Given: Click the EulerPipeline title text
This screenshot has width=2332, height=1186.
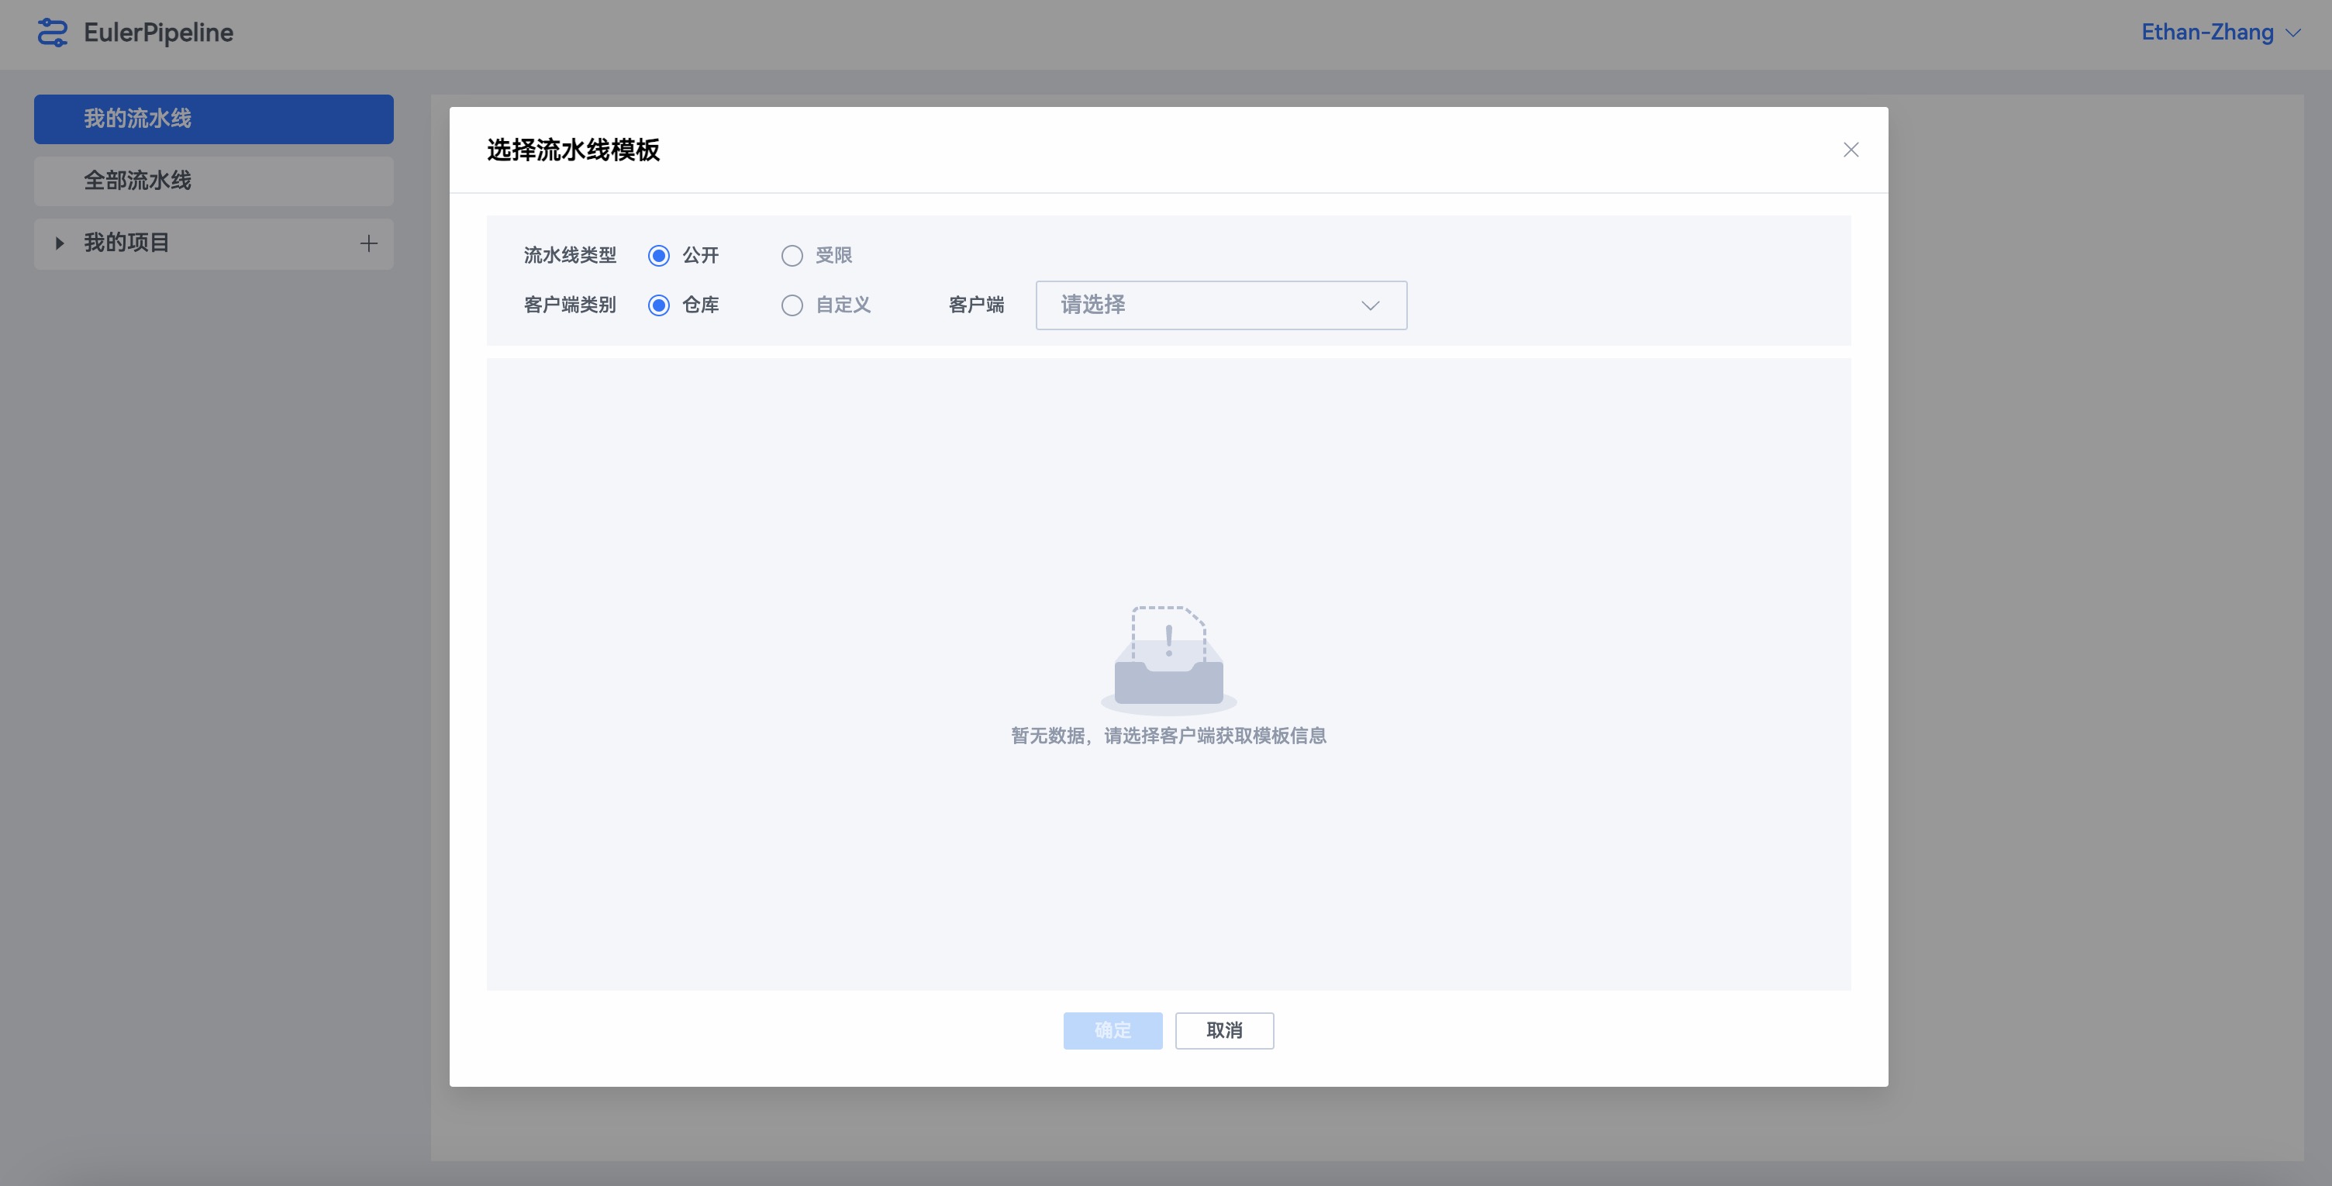Looking at the screenshot, I should (x=158, y=33).
